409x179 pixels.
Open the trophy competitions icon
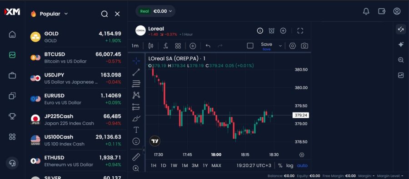click(12, 116)
